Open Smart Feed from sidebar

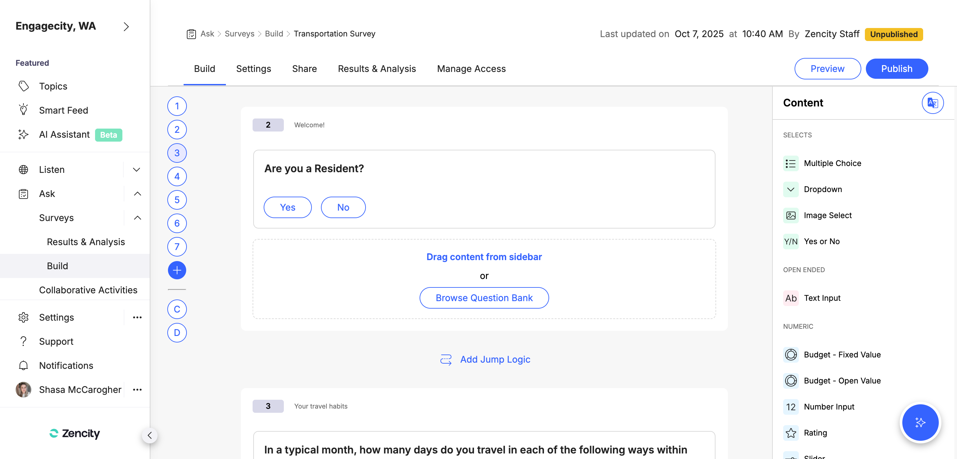point(63,110)
